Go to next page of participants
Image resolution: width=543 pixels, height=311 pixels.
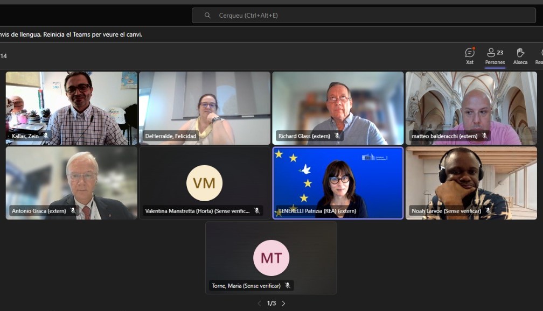click(x=283, y=303)
